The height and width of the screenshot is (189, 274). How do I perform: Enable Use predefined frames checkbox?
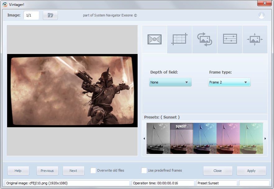pos(144,170)
